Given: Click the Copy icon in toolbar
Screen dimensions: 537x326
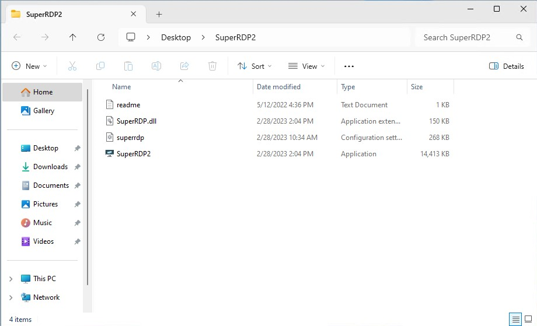Looking at the screenshot, I should [100, 66].
